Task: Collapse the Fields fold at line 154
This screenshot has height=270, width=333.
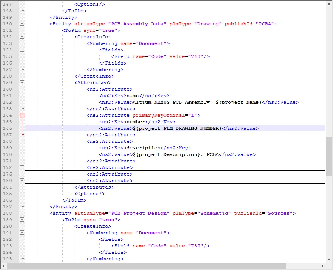Action: coord(22,50)
